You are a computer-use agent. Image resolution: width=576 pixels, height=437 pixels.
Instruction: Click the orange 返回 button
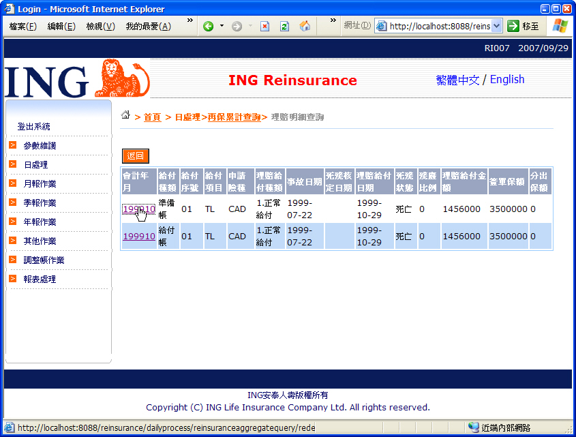pyautogui.click(x=136, y=156)
